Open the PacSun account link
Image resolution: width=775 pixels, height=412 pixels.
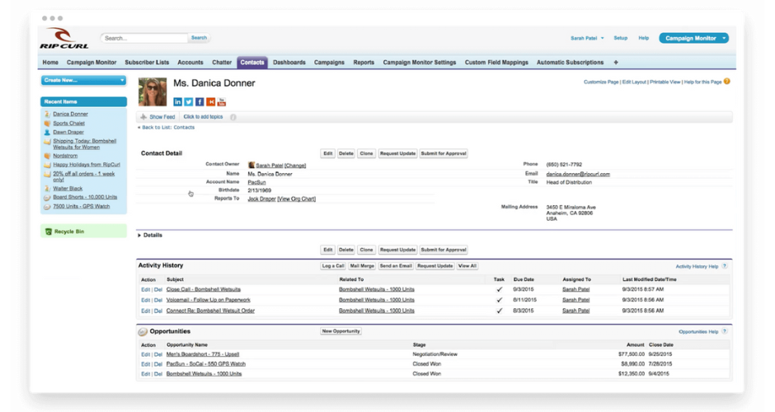pyautogui.click(x=256, y=182)
